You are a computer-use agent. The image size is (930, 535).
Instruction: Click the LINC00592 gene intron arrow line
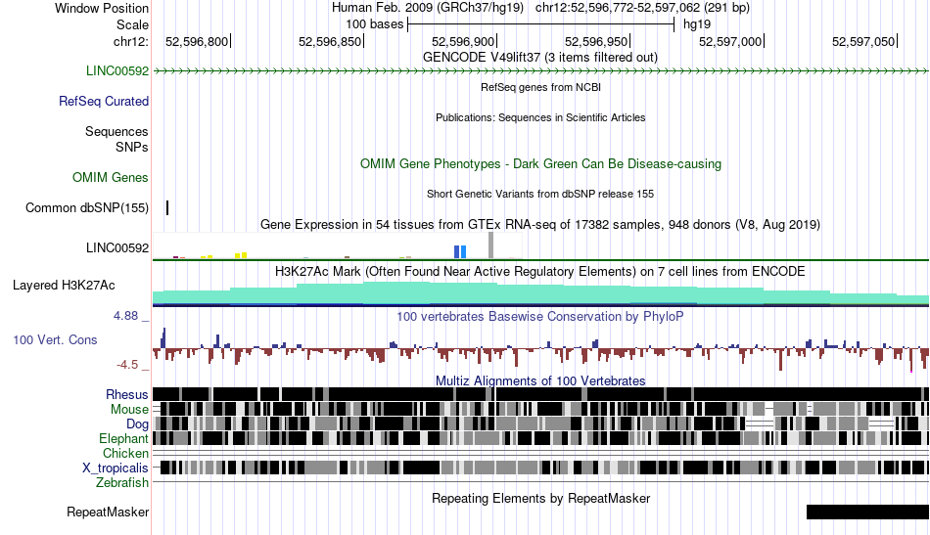click(x=541, y=71)
